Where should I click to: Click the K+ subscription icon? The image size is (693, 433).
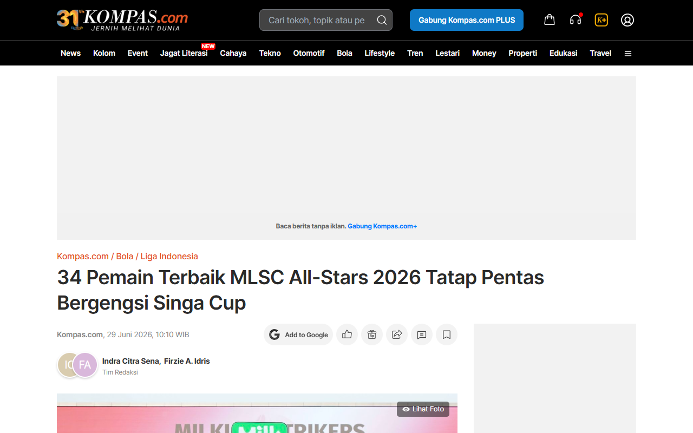tap(602, 20)
